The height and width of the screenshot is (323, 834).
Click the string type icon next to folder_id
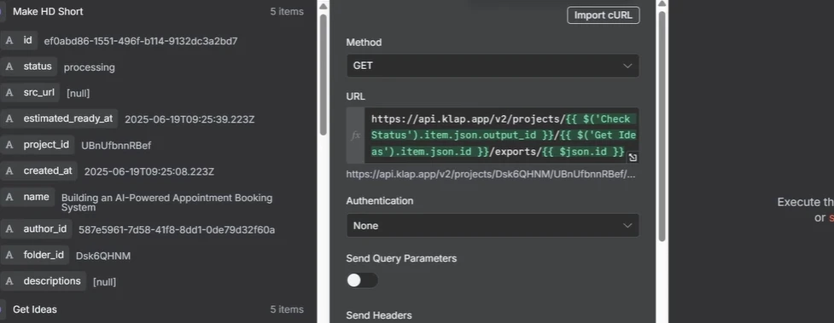tap(9, 255)
